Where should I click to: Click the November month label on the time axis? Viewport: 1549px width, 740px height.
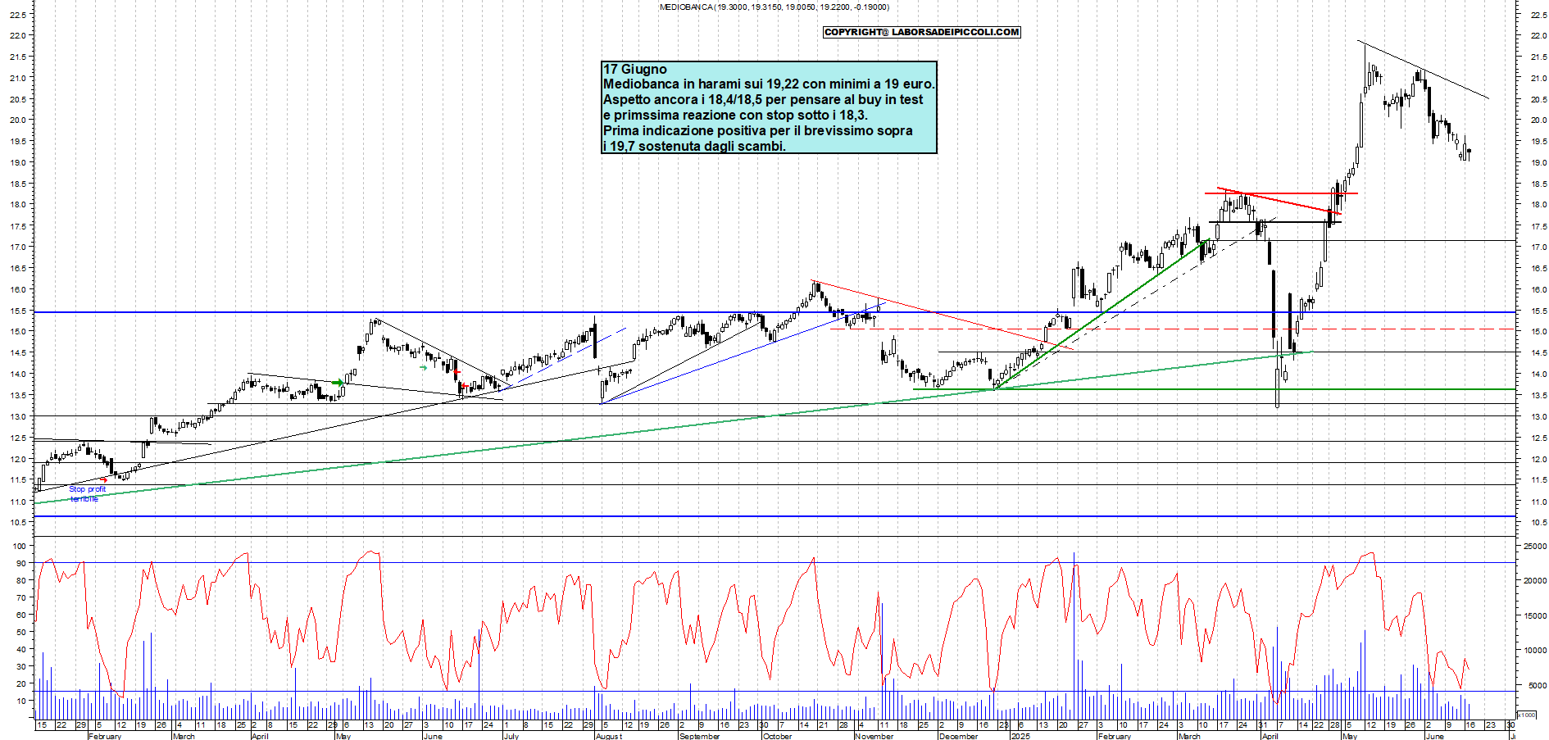(874, 736)
